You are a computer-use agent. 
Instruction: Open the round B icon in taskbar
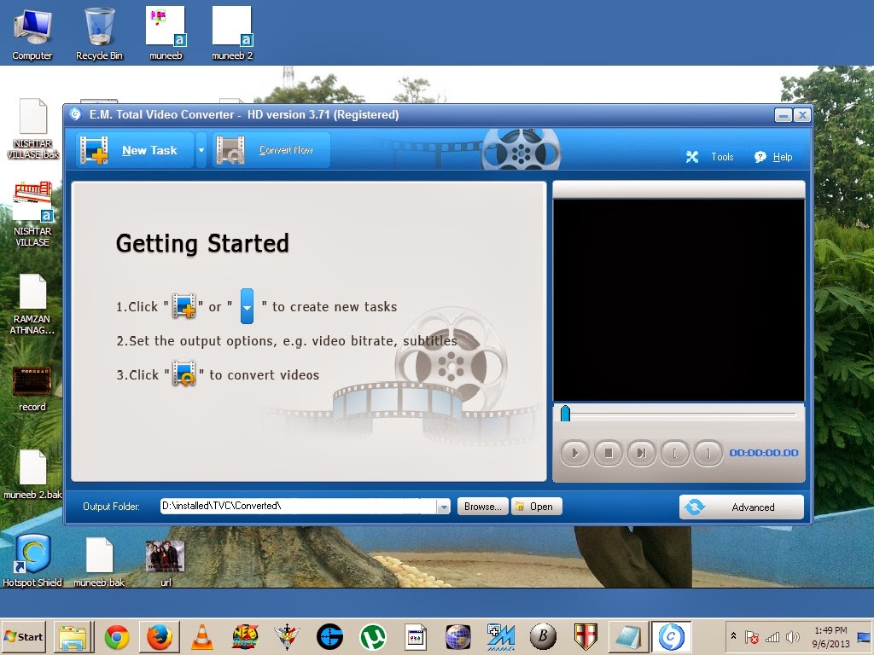544,637
